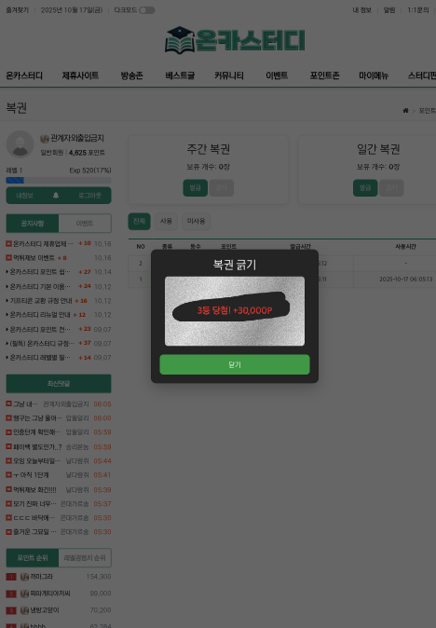Click the red icon beside comment 그냥 내…
The height and width of the screenshot is (628, 436).
tap(8, 403)
